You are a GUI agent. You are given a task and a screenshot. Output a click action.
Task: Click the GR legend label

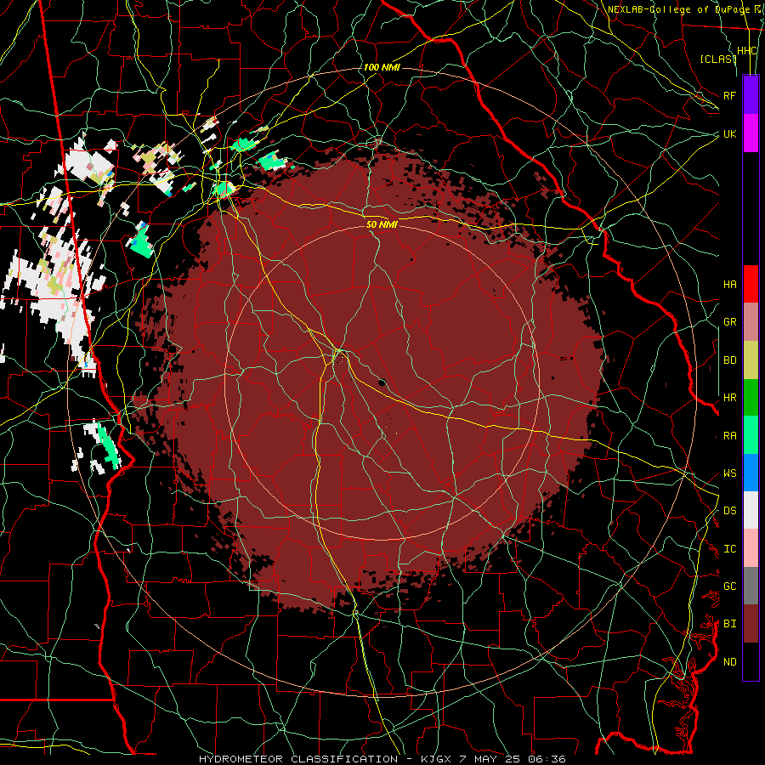click(x=730, y=322)
